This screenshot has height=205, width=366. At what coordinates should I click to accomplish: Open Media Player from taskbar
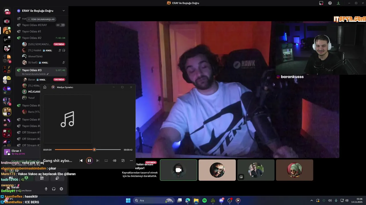click(x=238, y=200)
